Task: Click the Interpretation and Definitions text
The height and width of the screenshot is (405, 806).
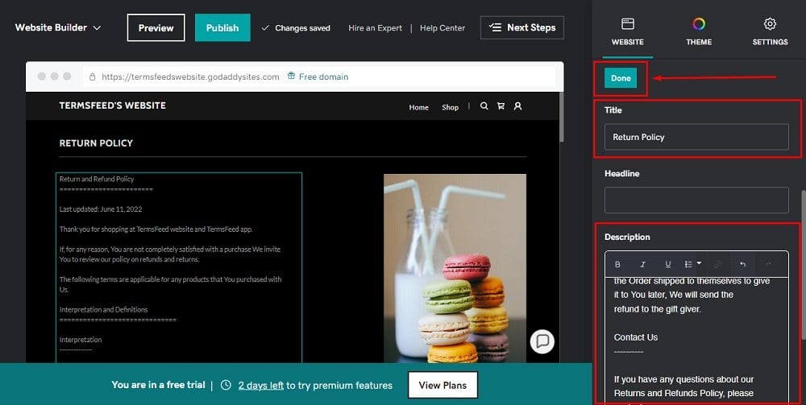Action: [x=103, y=310]
